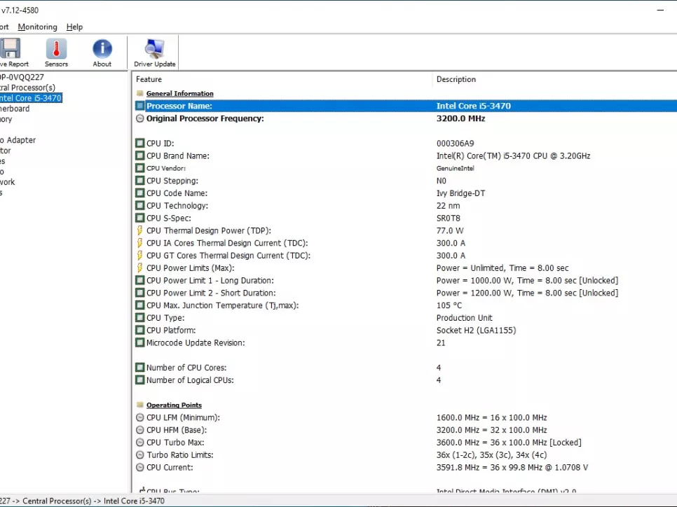Click the SR0T8 S-Spec value
677x507 pixels.
tap(448, 218)
